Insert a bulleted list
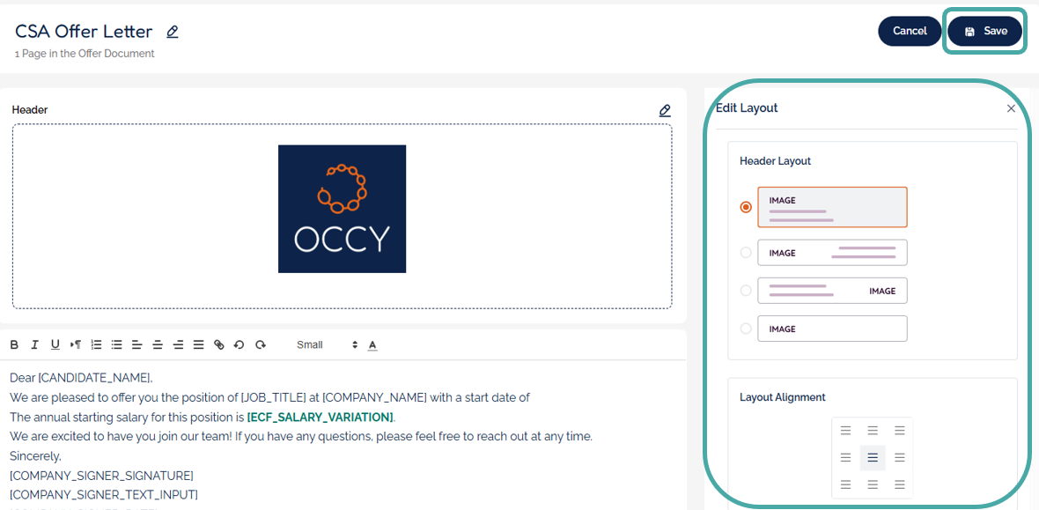This screenshot has width=1039, height=510. pyautogui.click(x=116, y=345)
